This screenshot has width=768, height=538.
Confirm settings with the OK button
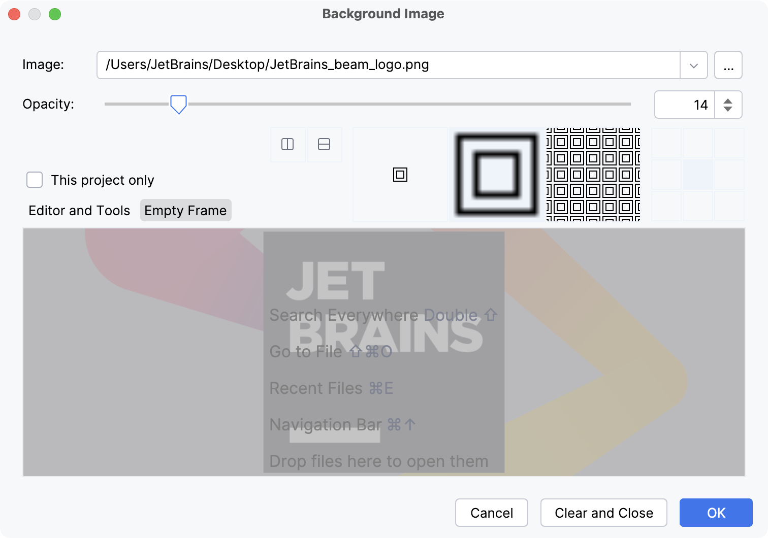click(x=716, y=513)
